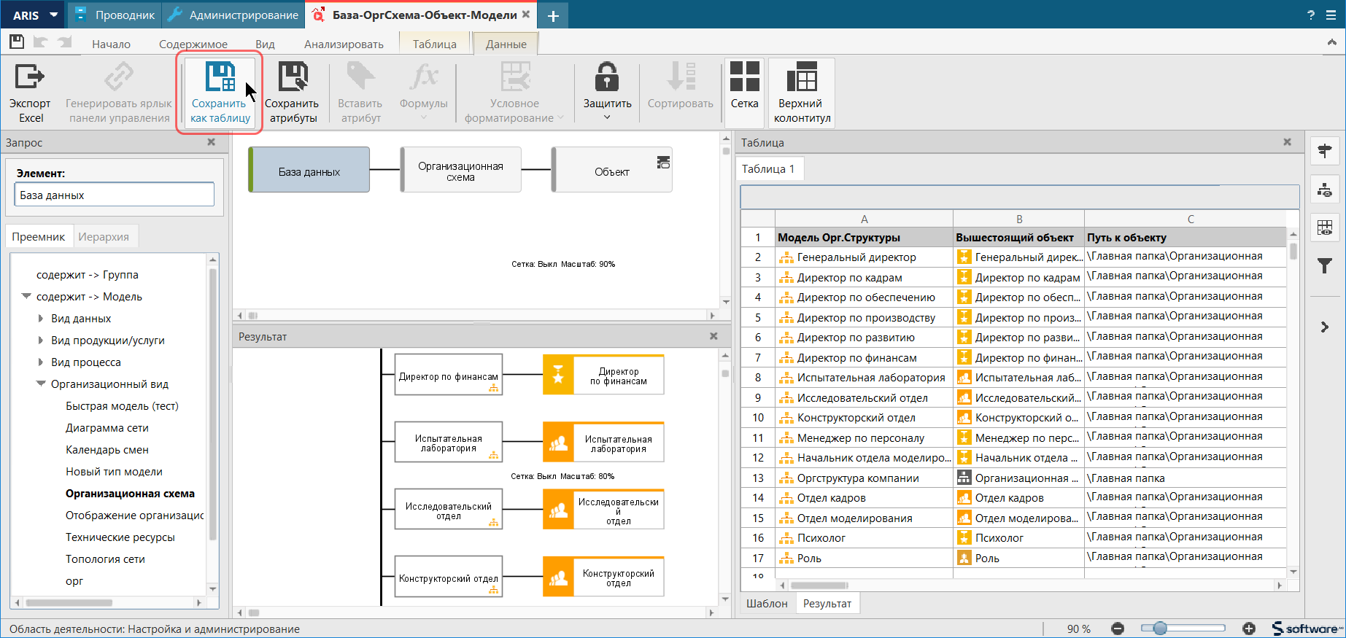Image resolution: width=1346 pixels, height=638 pixels.
Task: Expand the 'Вид процесса' tree node
Action: click(41, 362)
